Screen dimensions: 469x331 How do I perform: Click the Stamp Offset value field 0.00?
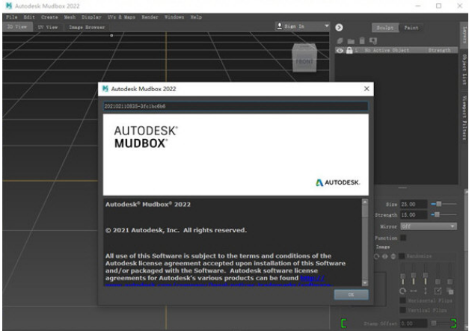pos(414,324)
